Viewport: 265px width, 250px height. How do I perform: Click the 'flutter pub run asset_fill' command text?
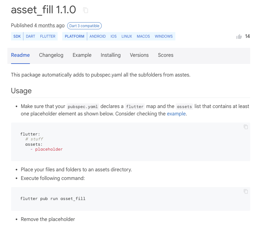point(53,199)
